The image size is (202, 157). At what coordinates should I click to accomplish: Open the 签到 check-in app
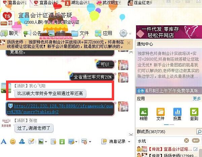pos(194,114)
